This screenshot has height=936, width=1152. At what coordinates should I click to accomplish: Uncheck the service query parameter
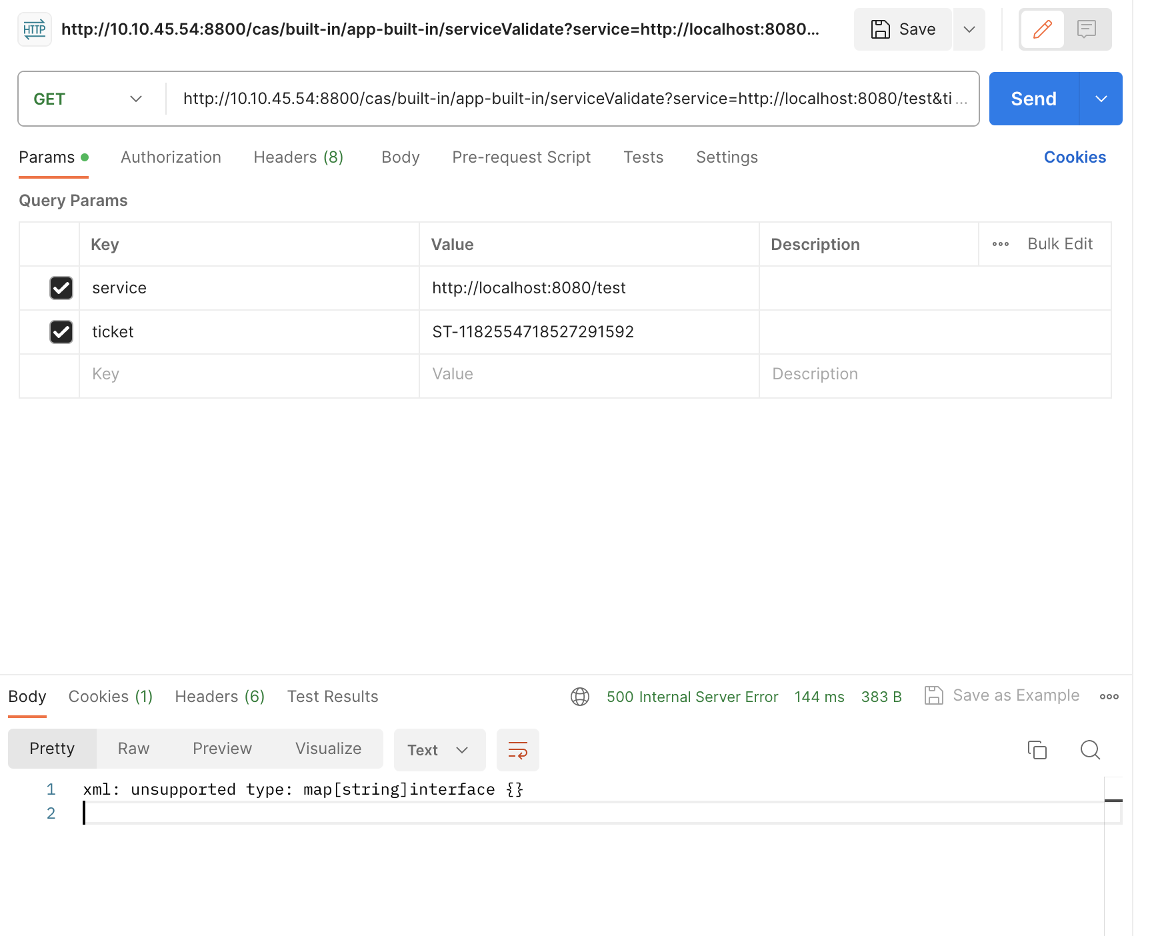click(61, 288)
